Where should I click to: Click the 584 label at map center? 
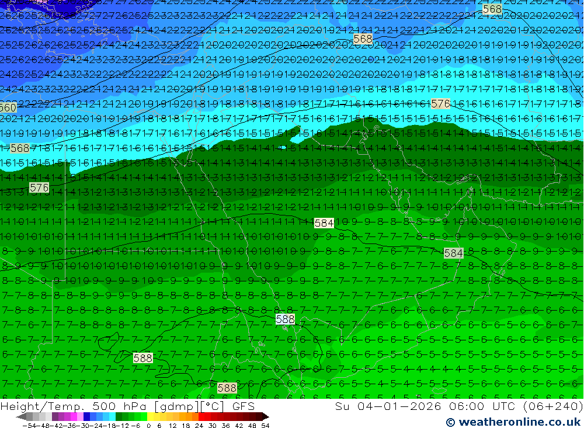(324, 223)
